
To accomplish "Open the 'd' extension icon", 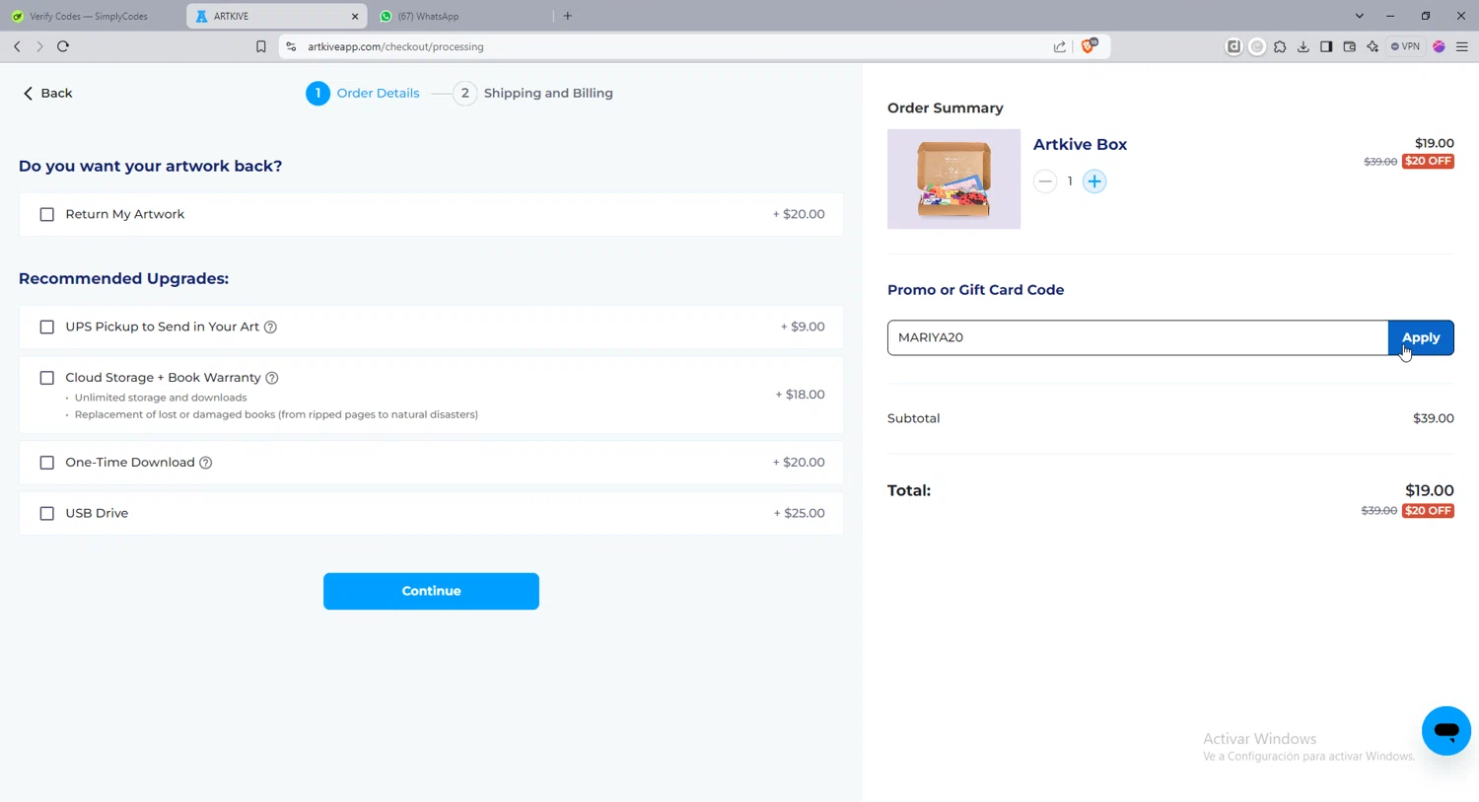I will 1233,46.
